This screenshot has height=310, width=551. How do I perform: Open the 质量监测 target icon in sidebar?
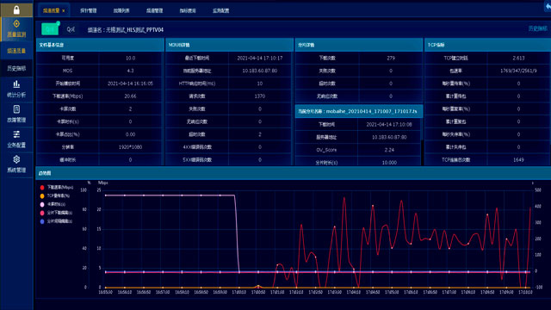pos(16,24)
